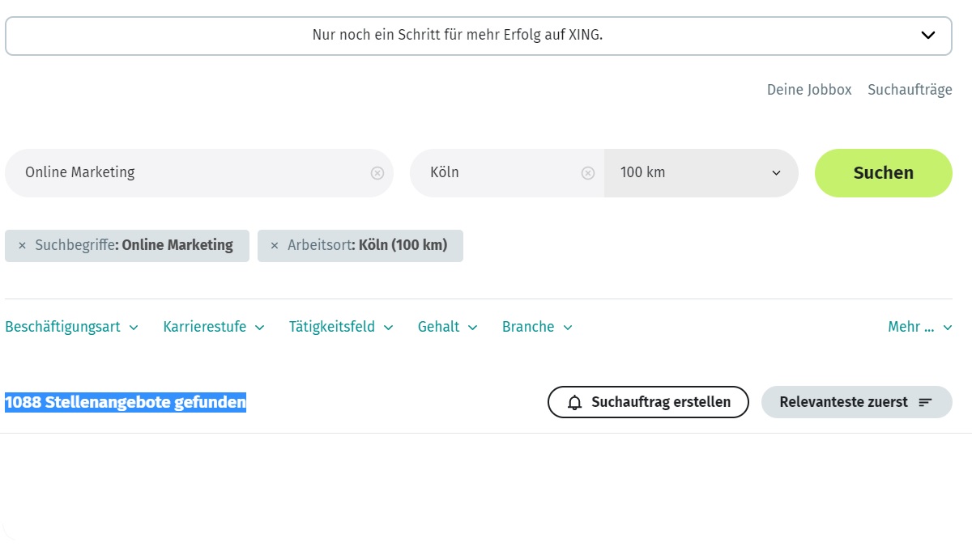Open the Gehalt filter dropdown

[x=447, y=327]
